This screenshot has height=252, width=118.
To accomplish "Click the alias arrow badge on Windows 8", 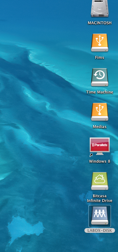I will point(91,155).
